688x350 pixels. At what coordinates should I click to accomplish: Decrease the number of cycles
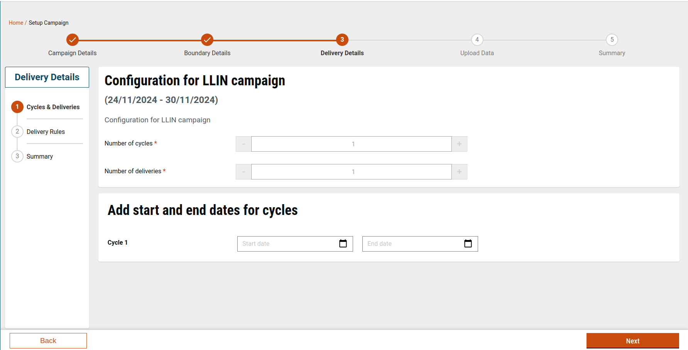[x=243, y=144]
